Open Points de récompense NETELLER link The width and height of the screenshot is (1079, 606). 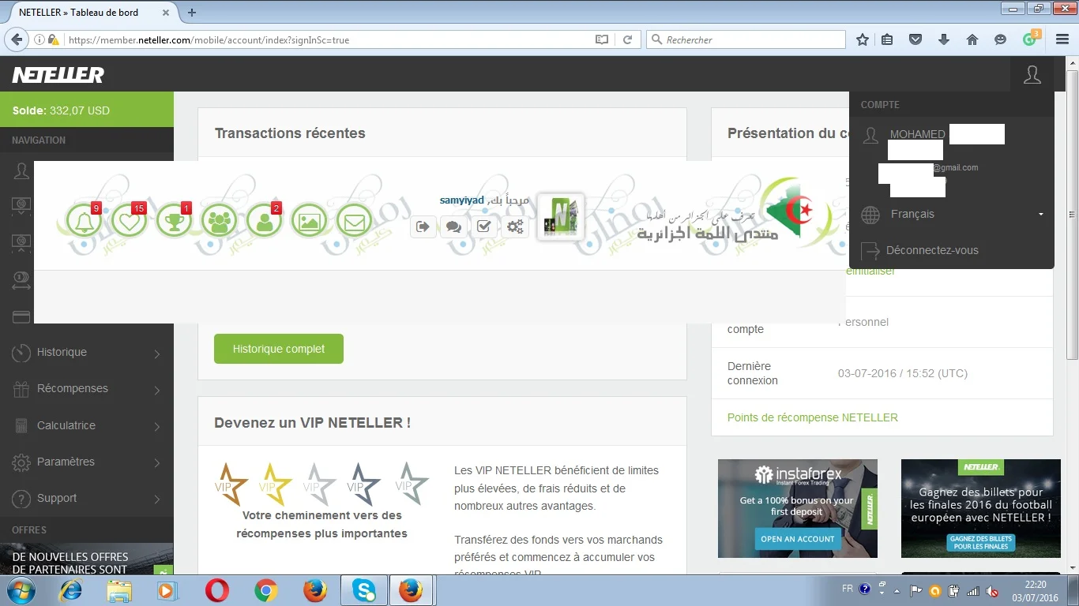coord(812,417)
